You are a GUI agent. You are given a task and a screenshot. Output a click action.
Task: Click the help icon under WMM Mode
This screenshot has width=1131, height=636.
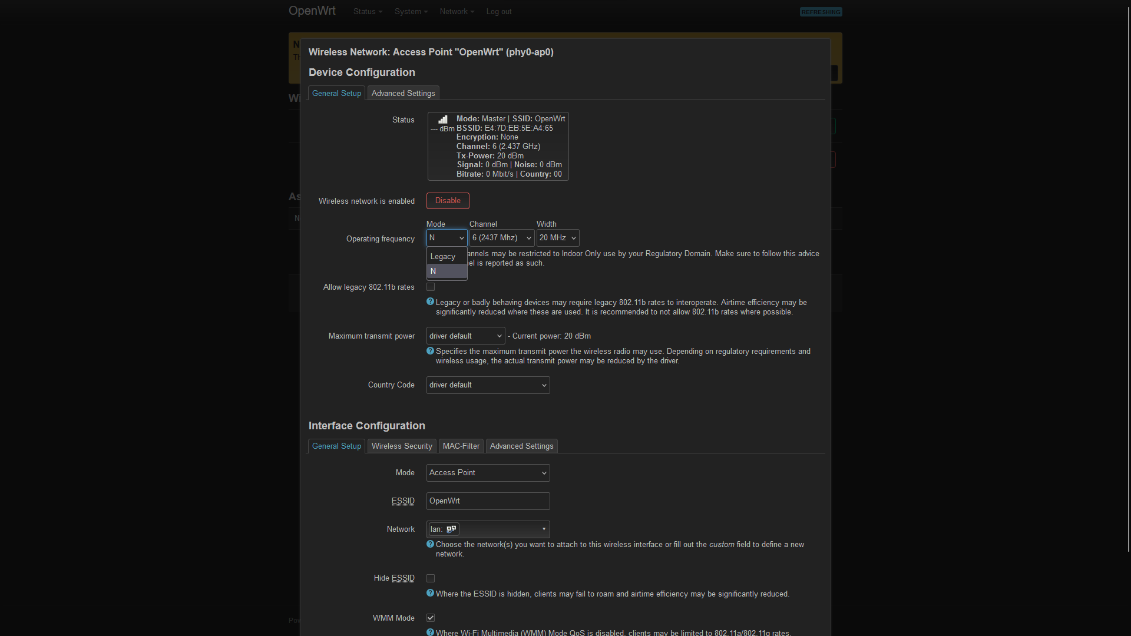[430, 632]
